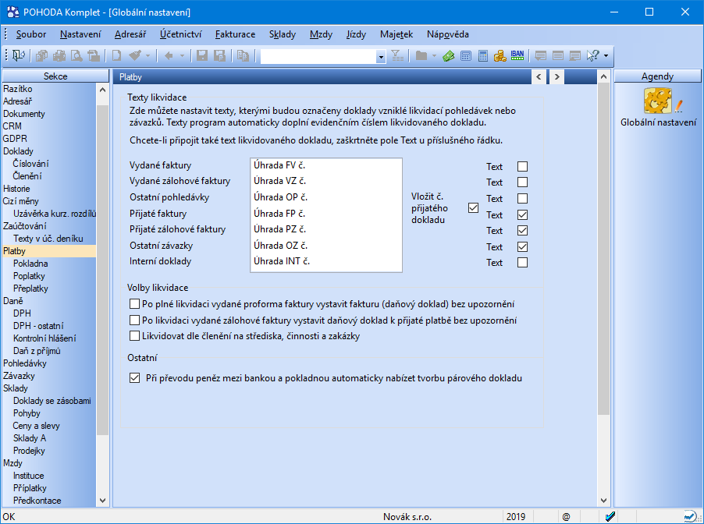Expand the dropdown arrow beside the help icon

[x=606, y=56]
